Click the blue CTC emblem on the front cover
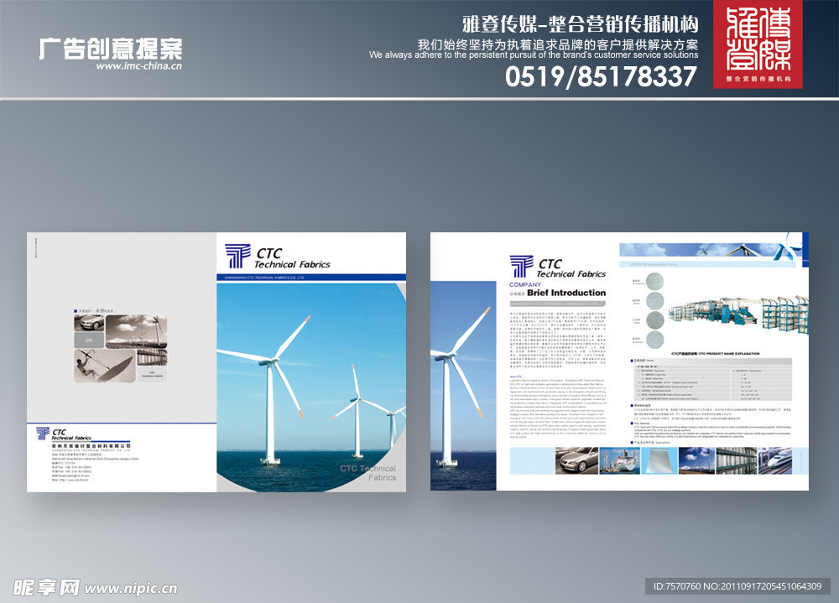This screenshot has width=839, height=603. (x=237, y=256)
